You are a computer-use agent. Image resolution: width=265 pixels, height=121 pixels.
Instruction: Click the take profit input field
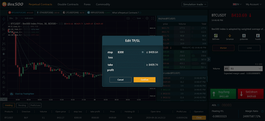130,65
